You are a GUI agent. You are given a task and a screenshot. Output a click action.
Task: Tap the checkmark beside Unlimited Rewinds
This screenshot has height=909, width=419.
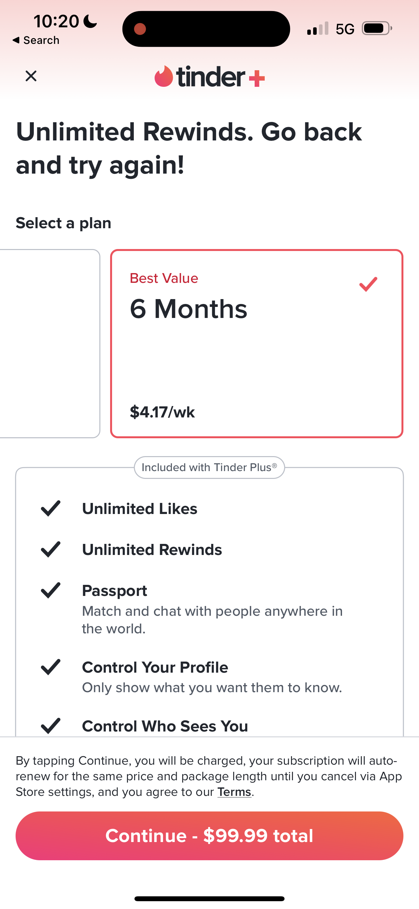click(51, 549)
